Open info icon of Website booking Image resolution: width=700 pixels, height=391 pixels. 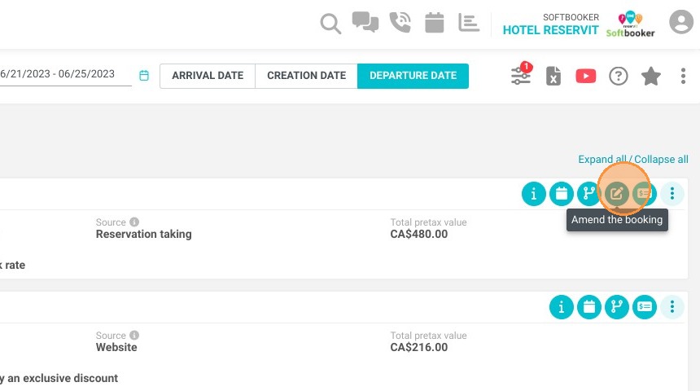click(x=561, y=307)
